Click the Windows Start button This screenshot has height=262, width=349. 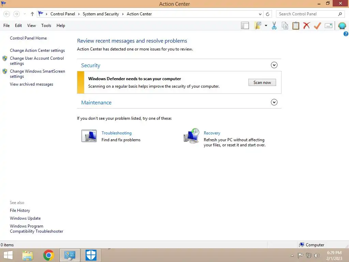8,255
